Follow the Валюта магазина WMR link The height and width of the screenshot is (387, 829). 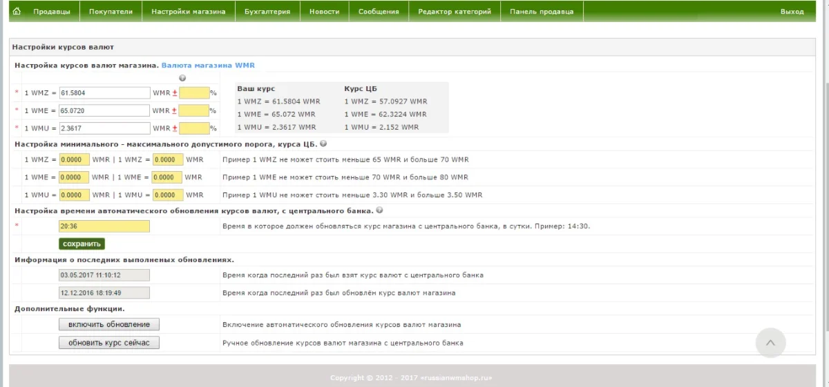[x=208, y=66]
